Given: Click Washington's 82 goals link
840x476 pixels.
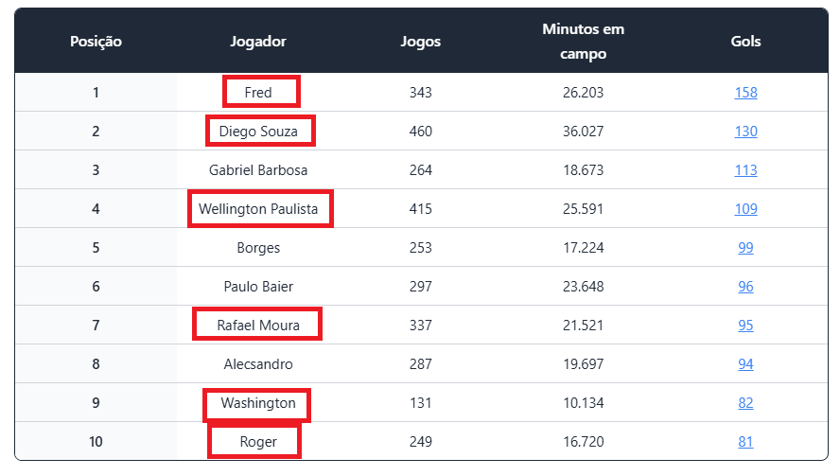Looking at the screenshot, I should 745,402.
